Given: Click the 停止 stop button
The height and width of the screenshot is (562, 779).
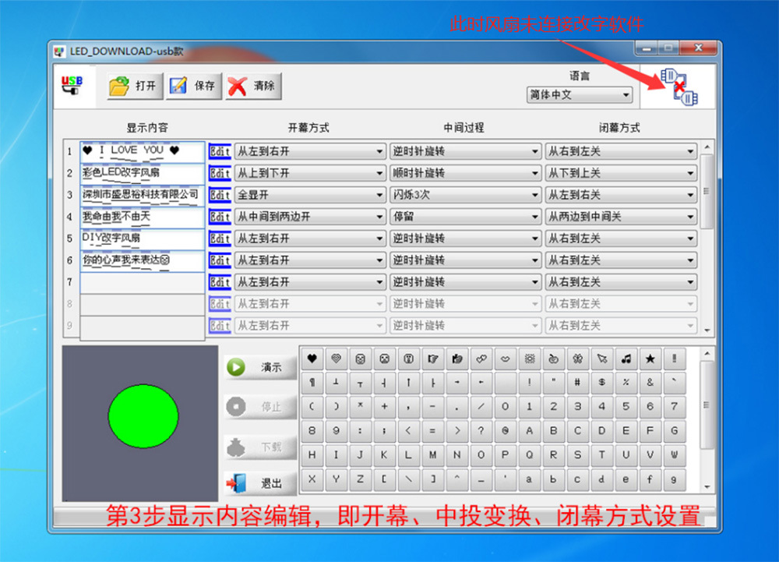Looking at the screenshot, I should point(260,406).
